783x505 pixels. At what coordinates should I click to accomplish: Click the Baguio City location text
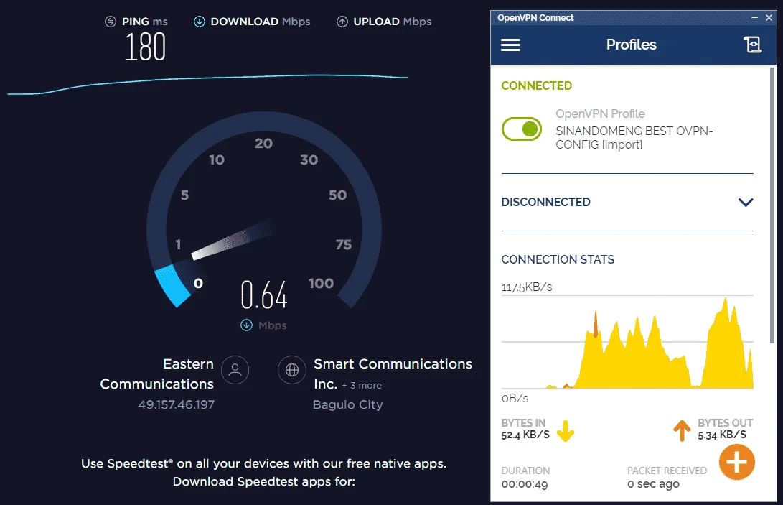tap(347, 404)
